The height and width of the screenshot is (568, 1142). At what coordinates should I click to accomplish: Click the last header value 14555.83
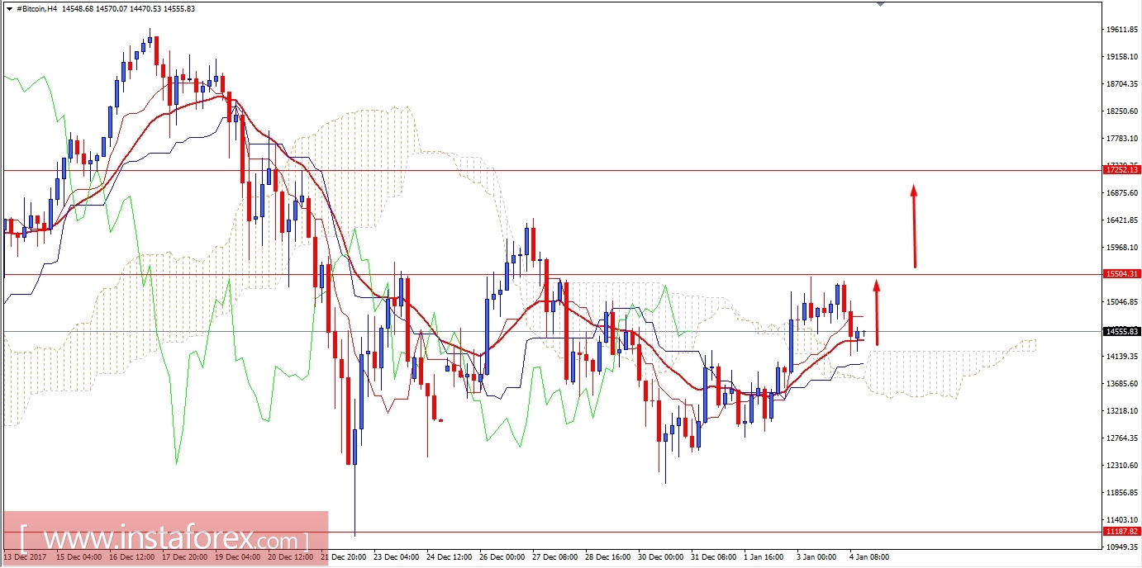(x=181, y=7)
